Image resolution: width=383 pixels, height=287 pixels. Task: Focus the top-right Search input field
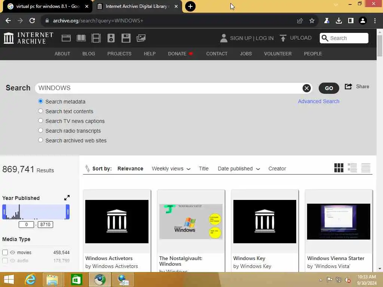pyautogui.click(x=344, y=38)
